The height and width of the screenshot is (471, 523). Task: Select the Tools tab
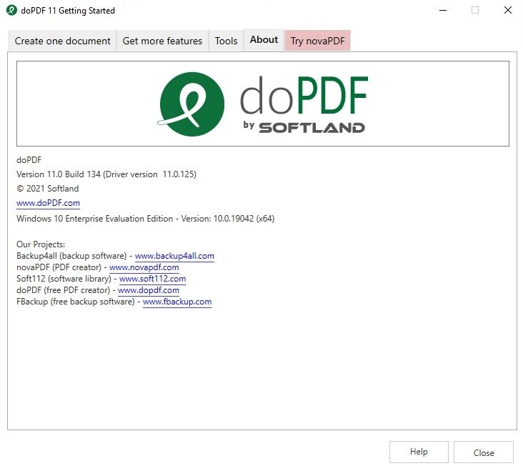click(x=226, y=41)
